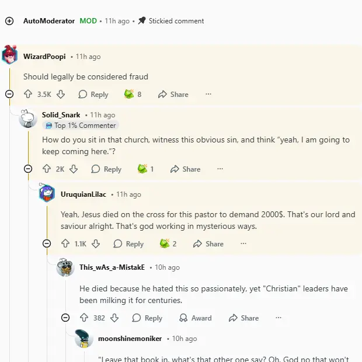Viewport: 362px width, 362px height.
Task: Click UruquianLilac's avatar thumbnail
Action: pyautogui.click(x=47, y=193)
